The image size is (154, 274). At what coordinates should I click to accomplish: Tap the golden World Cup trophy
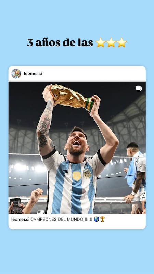[72, 98]
